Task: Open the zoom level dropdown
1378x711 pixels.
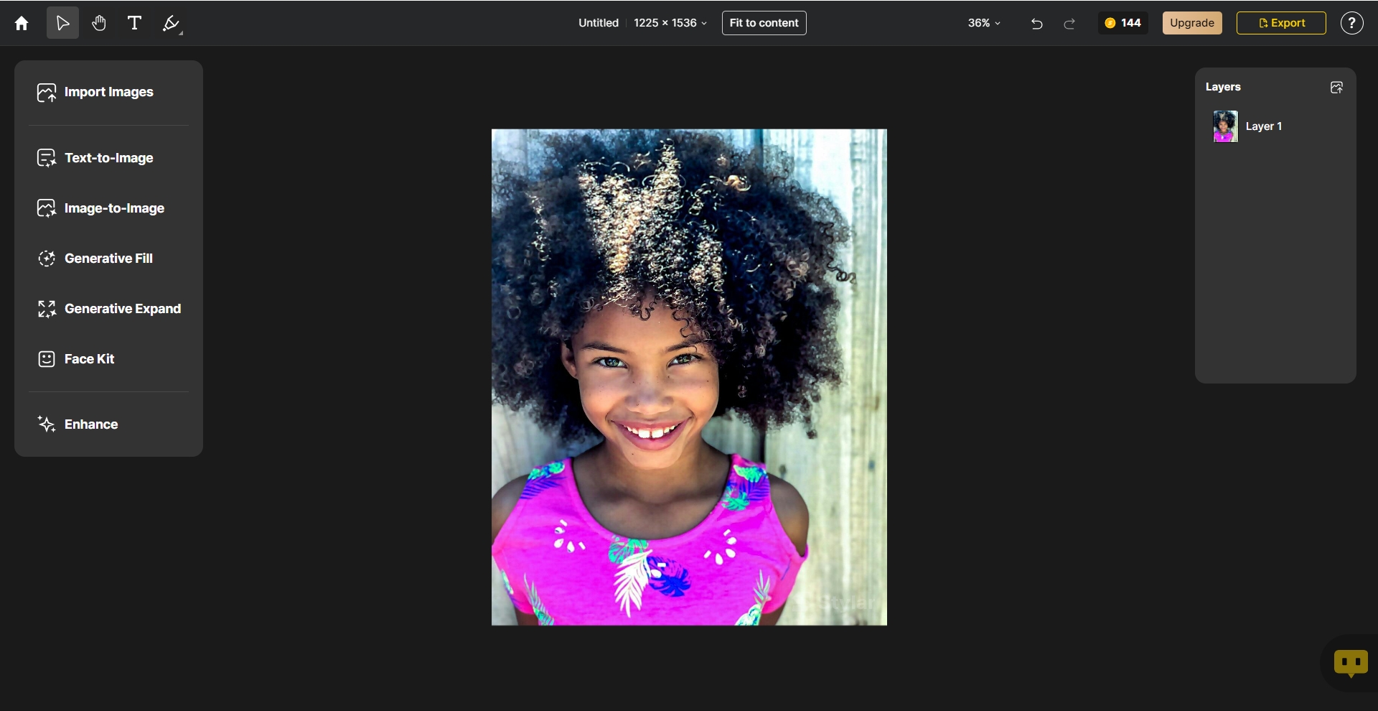Action: (x=983, y=23)
